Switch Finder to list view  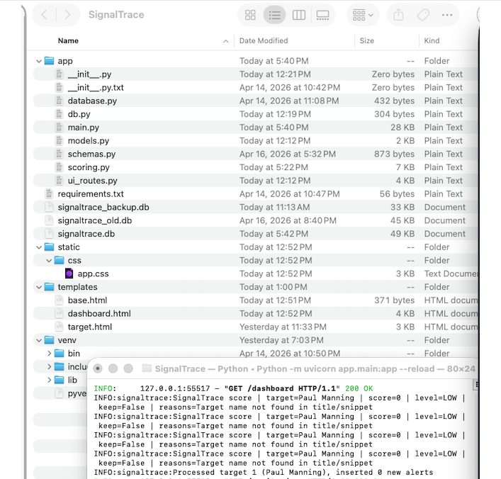coord(274,15)
